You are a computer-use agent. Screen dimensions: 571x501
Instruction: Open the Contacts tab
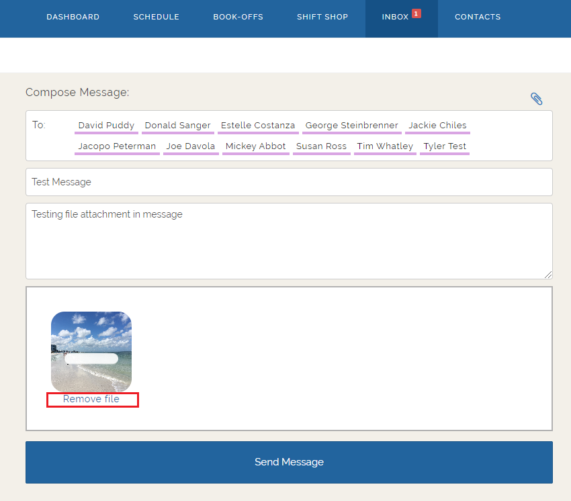pyautogui.click(x=477, y=17)
